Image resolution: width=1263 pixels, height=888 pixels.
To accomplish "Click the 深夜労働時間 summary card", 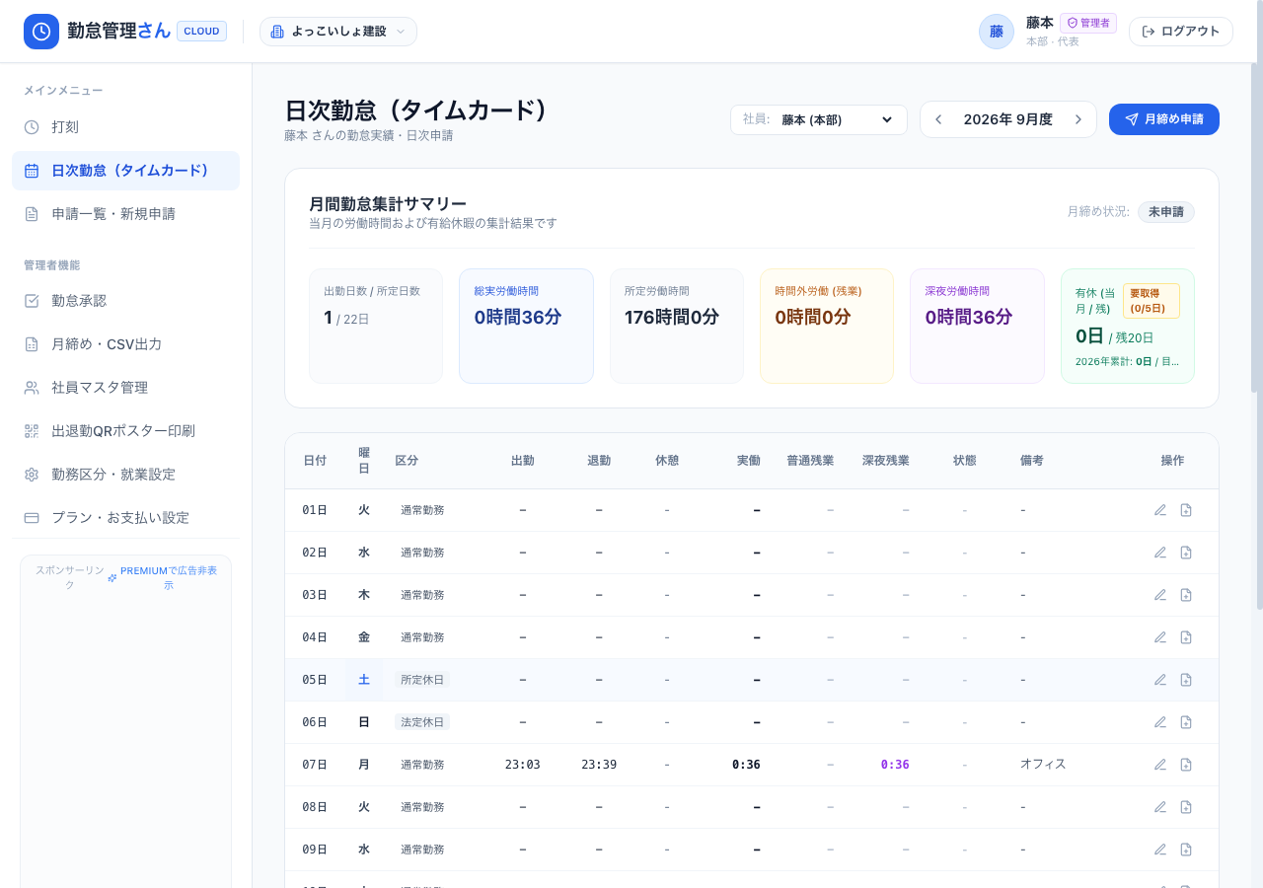I will coord(977,326).
